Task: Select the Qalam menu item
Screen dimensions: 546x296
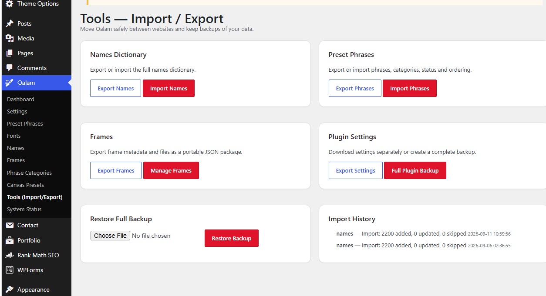Action: (x=37, y=83)
